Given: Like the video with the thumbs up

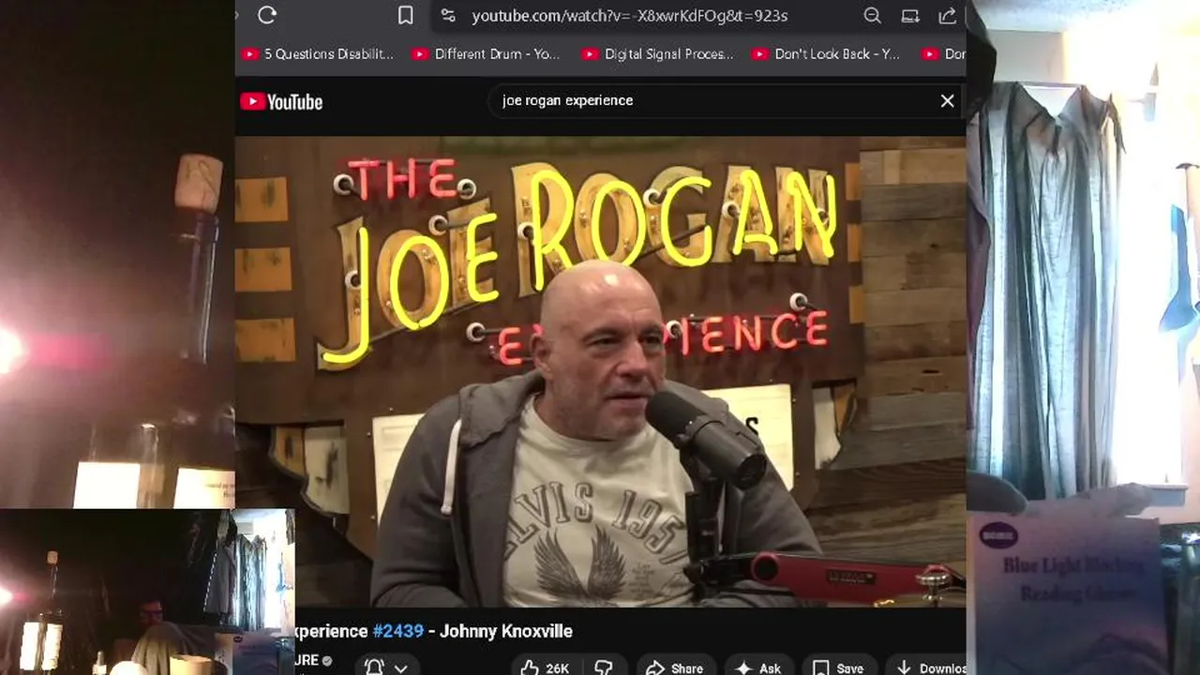Looking at the screenshot, I should pos(545,667).
